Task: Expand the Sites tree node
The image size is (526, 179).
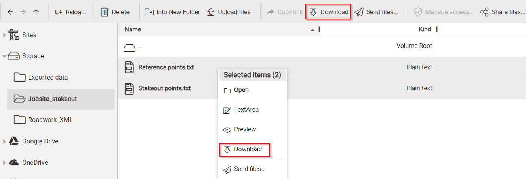Action: [x=4, y=35]
